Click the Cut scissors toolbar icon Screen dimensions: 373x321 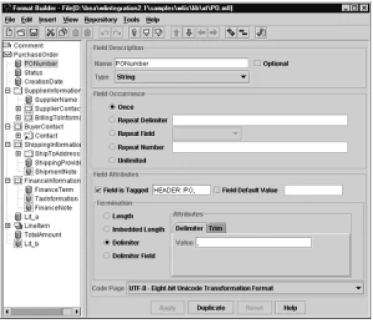pos(51,32)
